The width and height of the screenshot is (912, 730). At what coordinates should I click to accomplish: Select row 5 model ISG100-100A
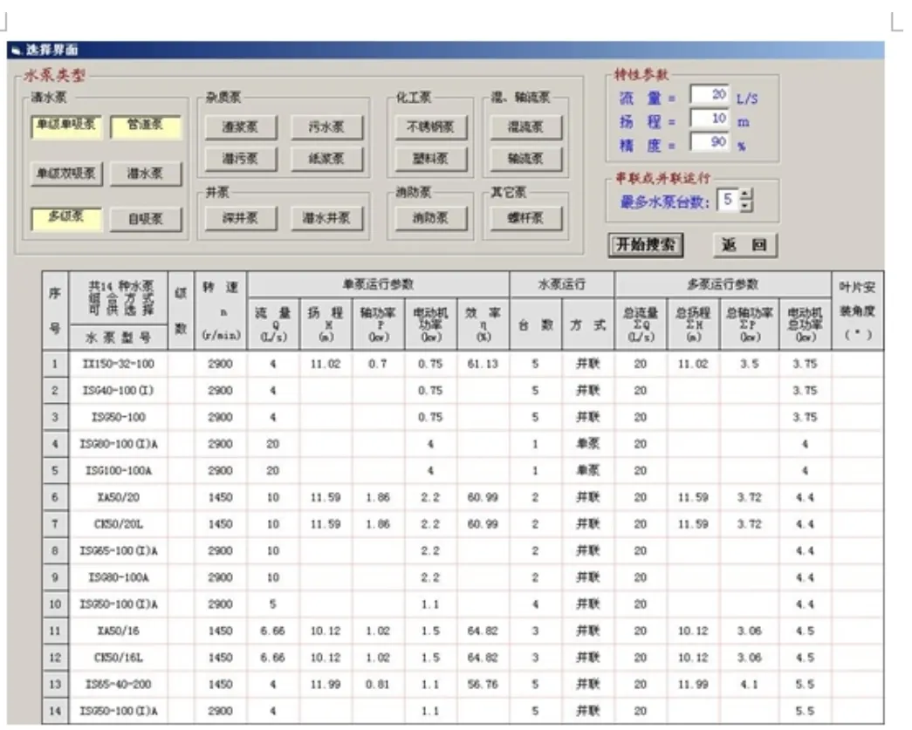tap(119, 471)
